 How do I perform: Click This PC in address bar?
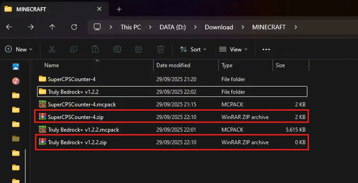131,27
